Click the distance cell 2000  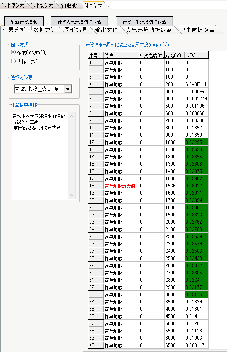(175, 222)
